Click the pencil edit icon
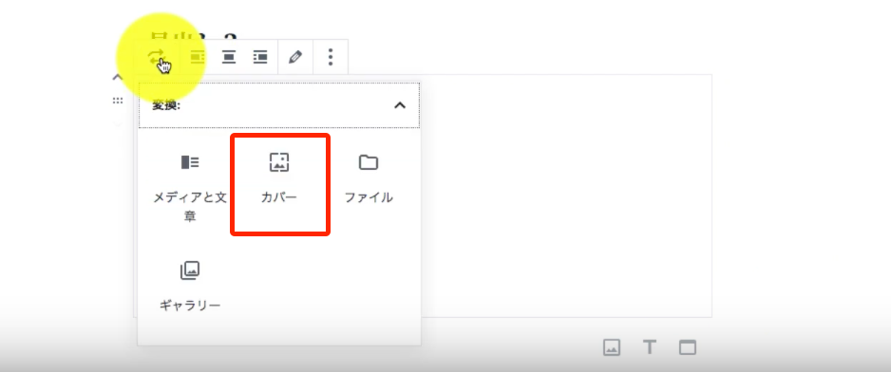This screenshot has height=372, width=891. click(294, 57)
